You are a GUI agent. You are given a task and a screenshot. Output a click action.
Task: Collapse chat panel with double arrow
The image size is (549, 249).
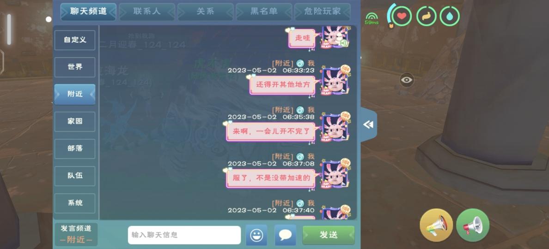(368, 125)
